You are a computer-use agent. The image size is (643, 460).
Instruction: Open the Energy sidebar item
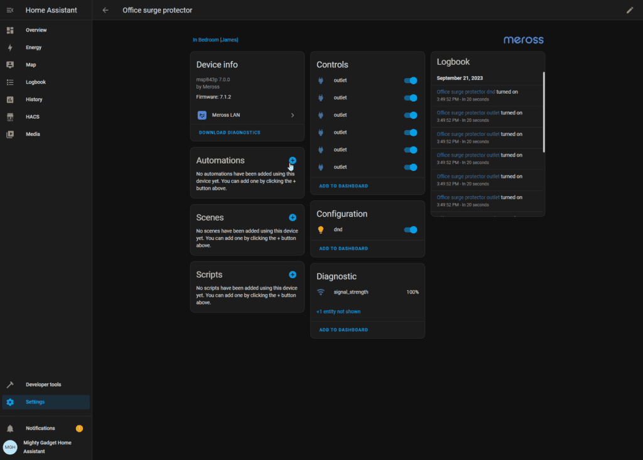tap(34, 48)
